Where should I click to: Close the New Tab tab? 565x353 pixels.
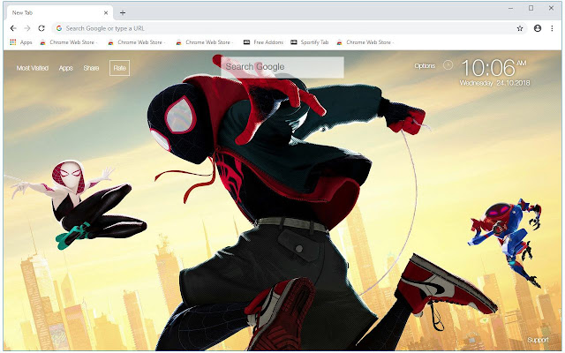106,12
